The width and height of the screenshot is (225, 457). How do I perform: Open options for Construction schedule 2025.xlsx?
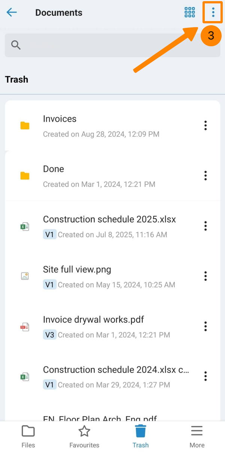(205, 226)
